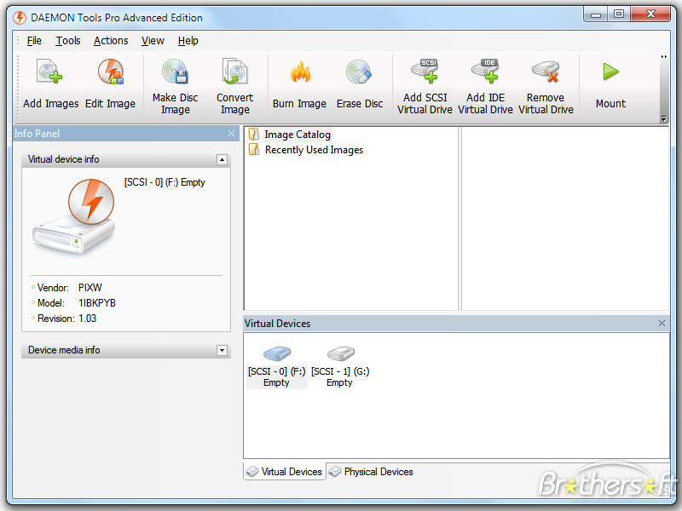Click the Model value 1IBKPYB
This screenshot has width=682, height=511.
click(x=97, y=303)
